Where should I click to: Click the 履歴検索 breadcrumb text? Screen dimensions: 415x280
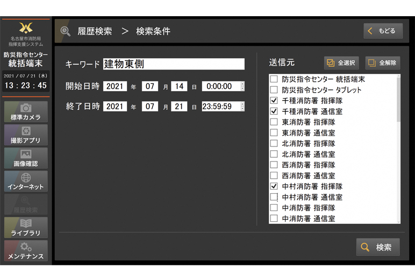point(95,31)
